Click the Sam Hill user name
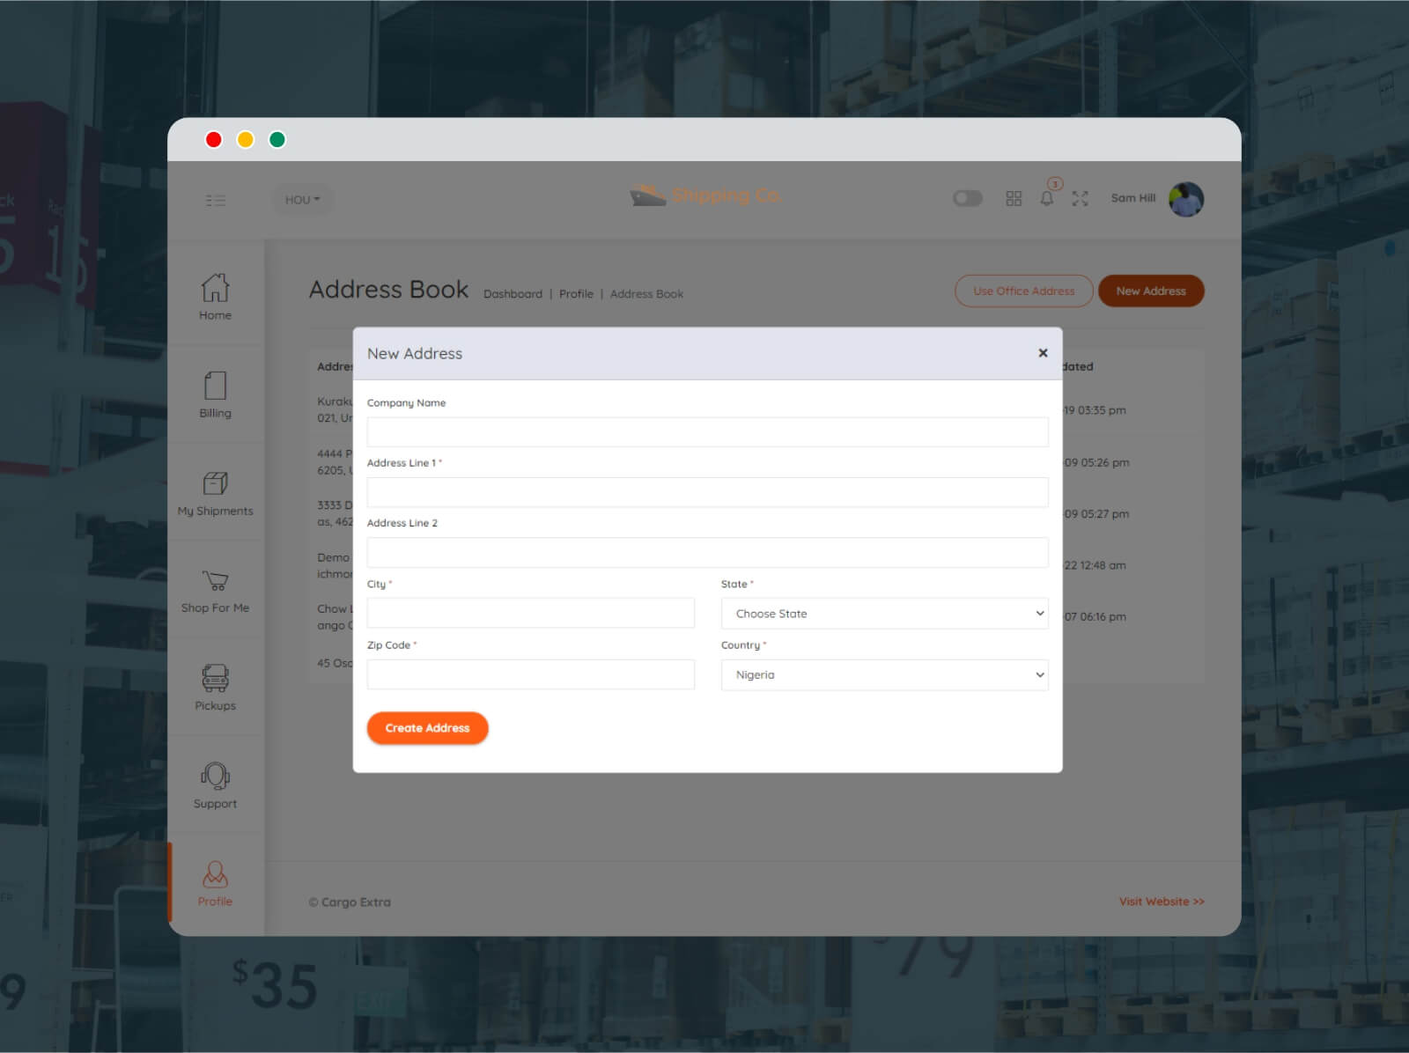 [x=1132, y=198]
